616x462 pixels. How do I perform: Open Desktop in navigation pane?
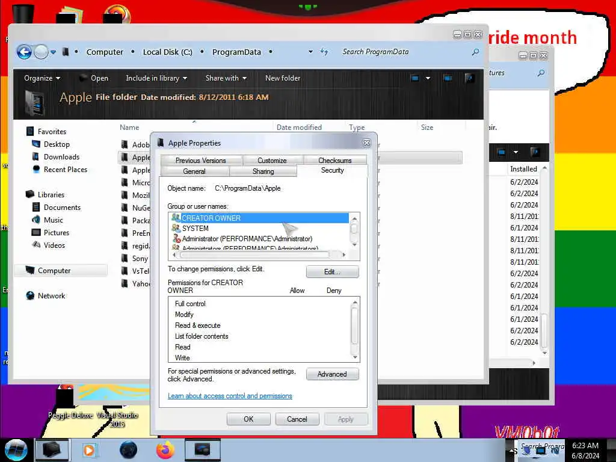point(56,144)
